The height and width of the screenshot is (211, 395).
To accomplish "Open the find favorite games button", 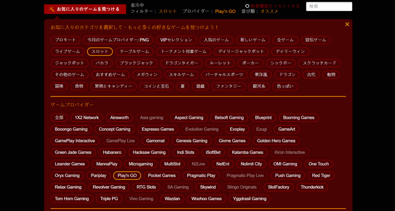I will pos(85,9).
